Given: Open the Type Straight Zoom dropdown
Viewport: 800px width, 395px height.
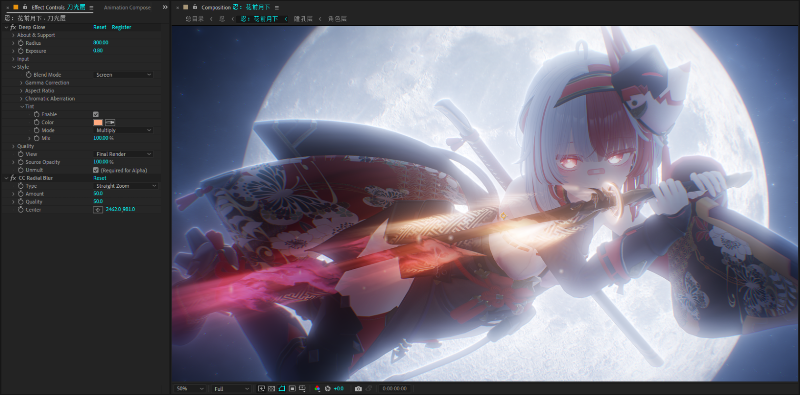Looking at the screenshot, I should click(125, 186).
